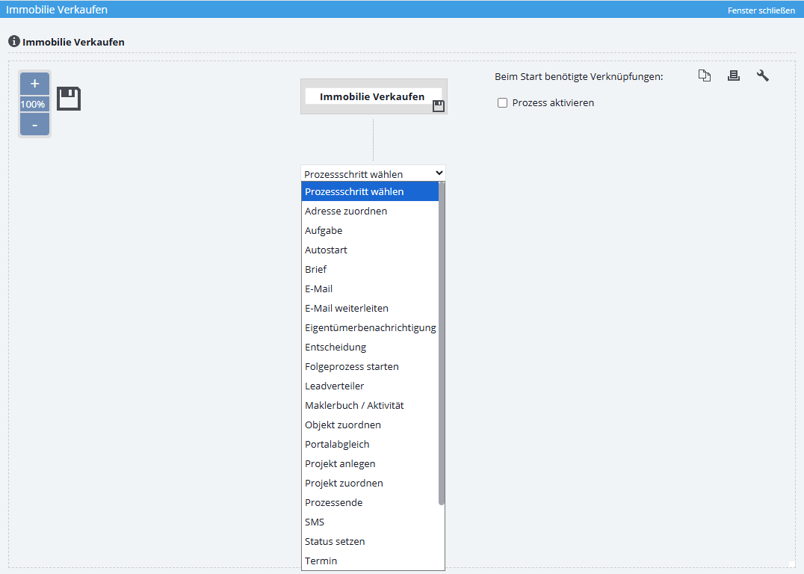
Task: Enable the Prozess aktivieren checkbox
Action: click(x=503, y=103)
